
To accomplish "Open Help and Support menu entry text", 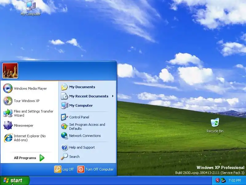I will (x=82, y=147).
